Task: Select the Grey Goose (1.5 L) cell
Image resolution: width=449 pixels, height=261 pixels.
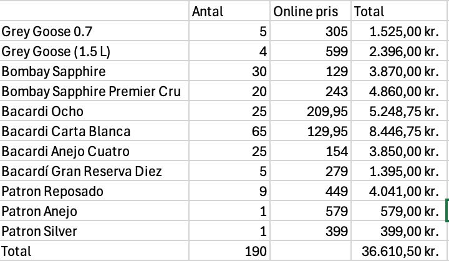Action: [x=94, y=51]
